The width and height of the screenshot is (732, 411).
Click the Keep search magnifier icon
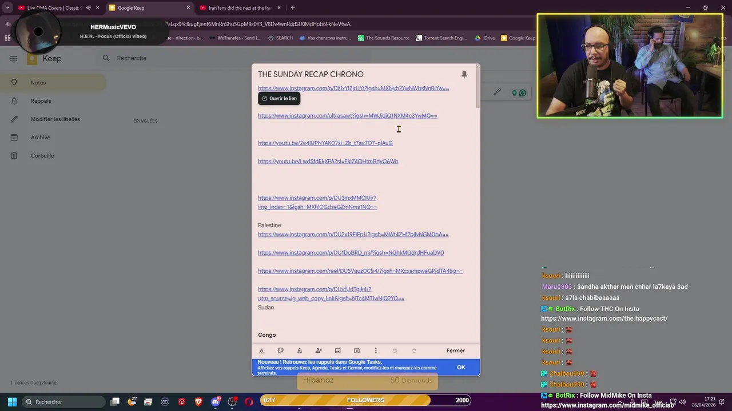pos(106,58)
